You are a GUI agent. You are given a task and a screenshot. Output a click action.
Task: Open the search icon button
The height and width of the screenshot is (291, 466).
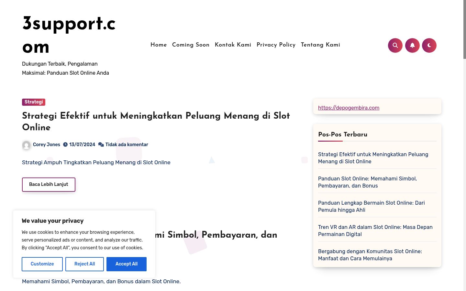[x=395, y=45]
